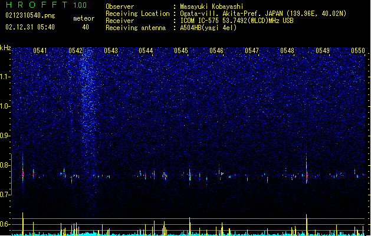Click the meteor echo just after 0545
371x236 pixels.
click(190, 175)
